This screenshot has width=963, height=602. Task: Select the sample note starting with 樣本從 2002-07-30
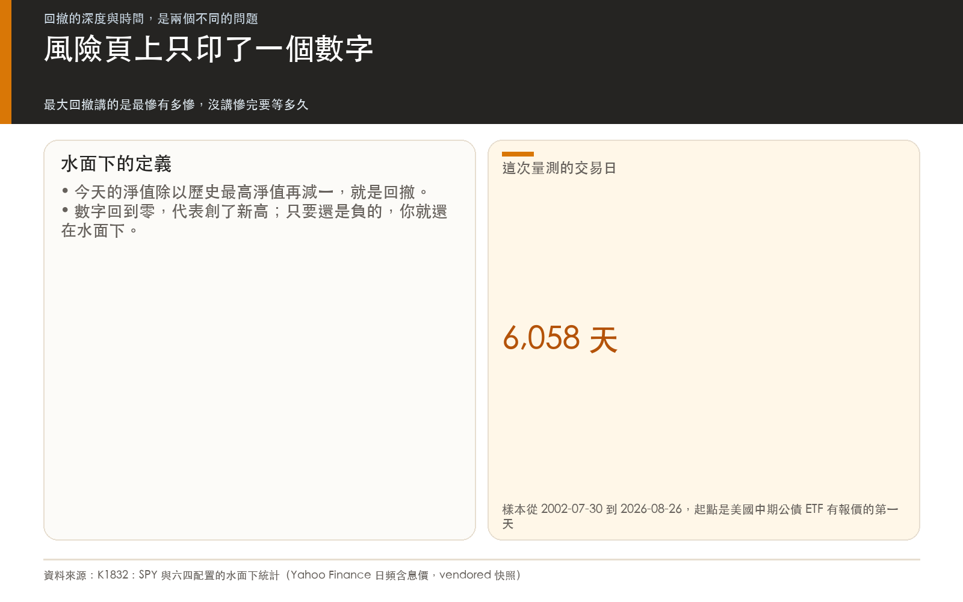(x=701, y=517)
